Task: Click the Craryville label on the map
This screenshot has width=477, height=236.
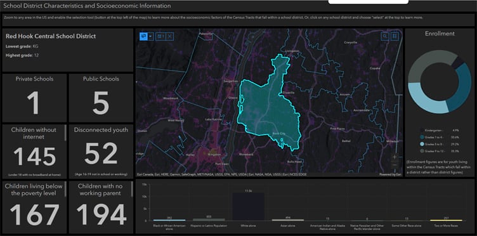Action: tap(350, 43)
